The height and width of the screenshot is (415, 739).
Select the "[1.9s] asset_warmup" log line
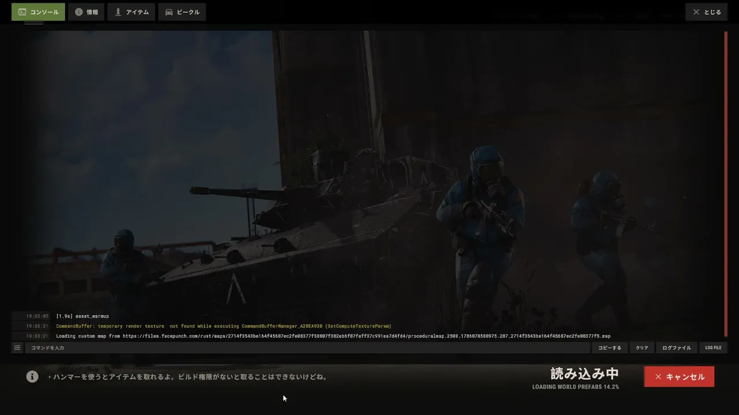pos(83,316)
